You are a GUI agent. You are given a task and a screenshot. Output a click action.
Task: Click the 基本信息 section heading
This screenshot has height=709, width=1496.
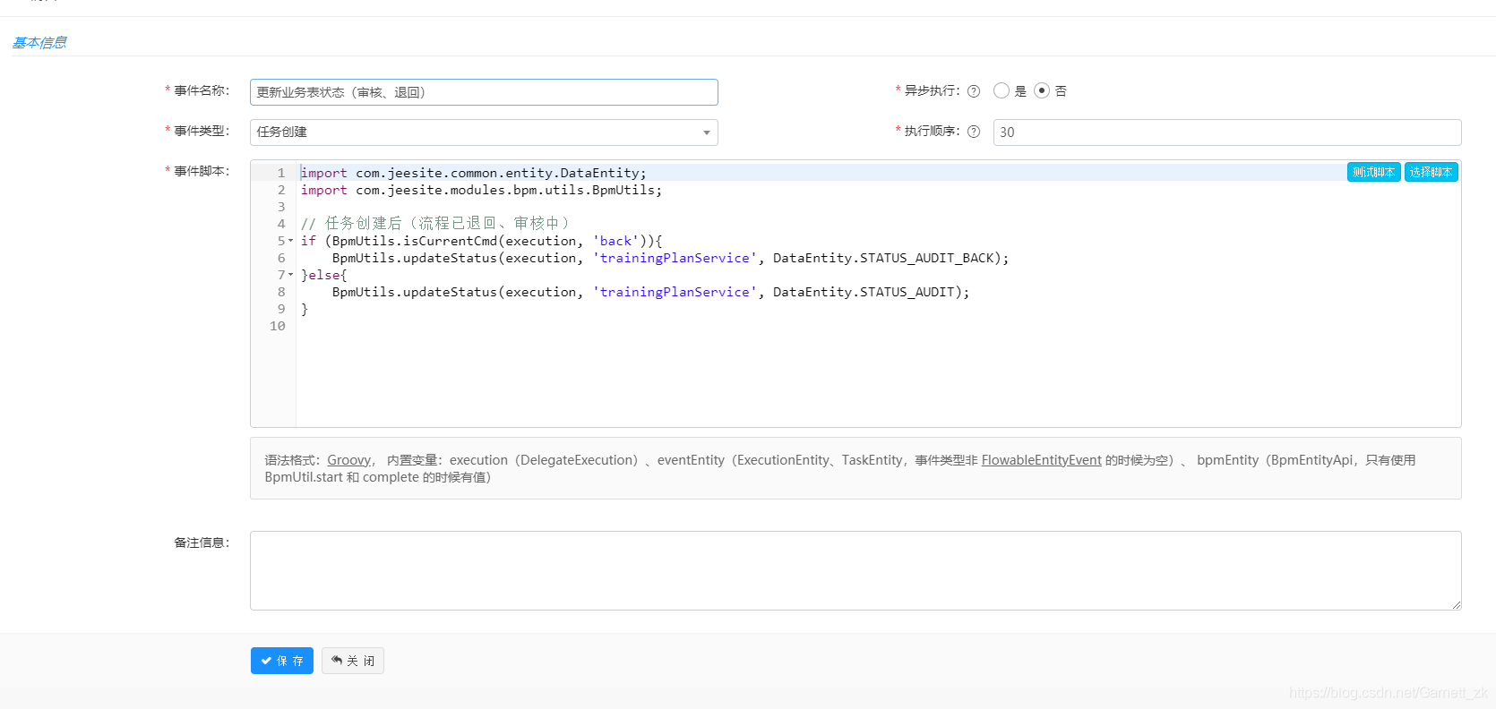[39, 42]
